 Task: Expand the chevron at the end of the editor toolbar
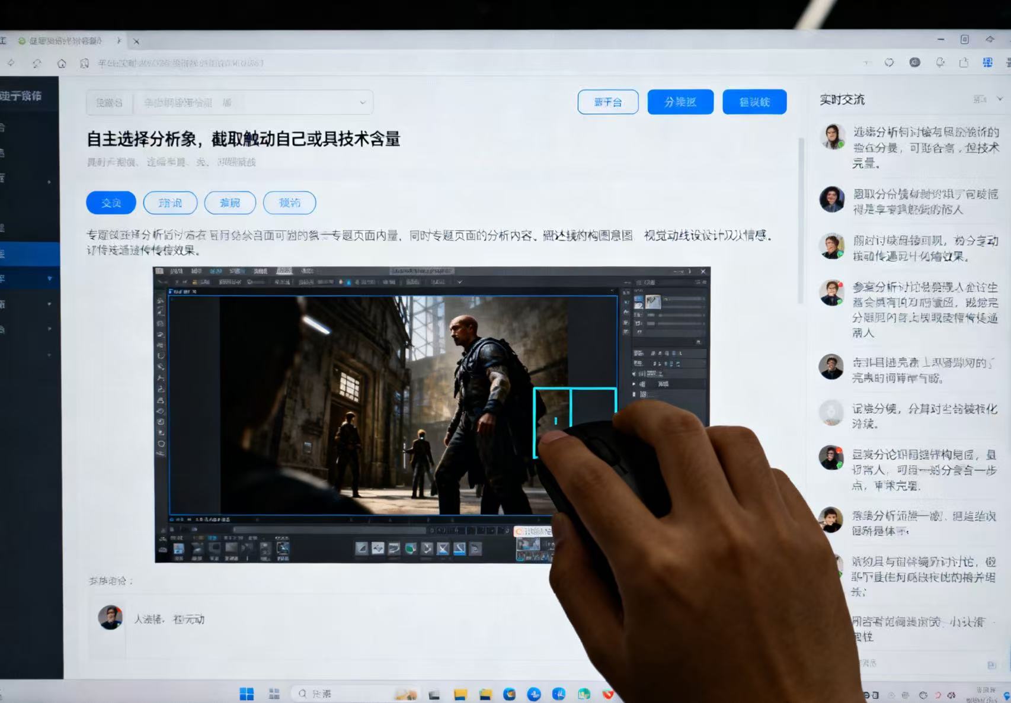(459, 282)
